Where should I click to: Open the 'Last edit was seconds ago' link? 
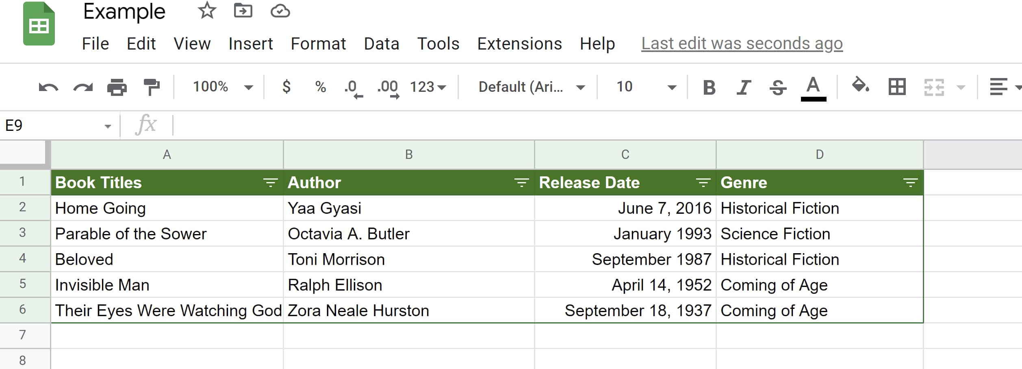[x=742, y=43]
